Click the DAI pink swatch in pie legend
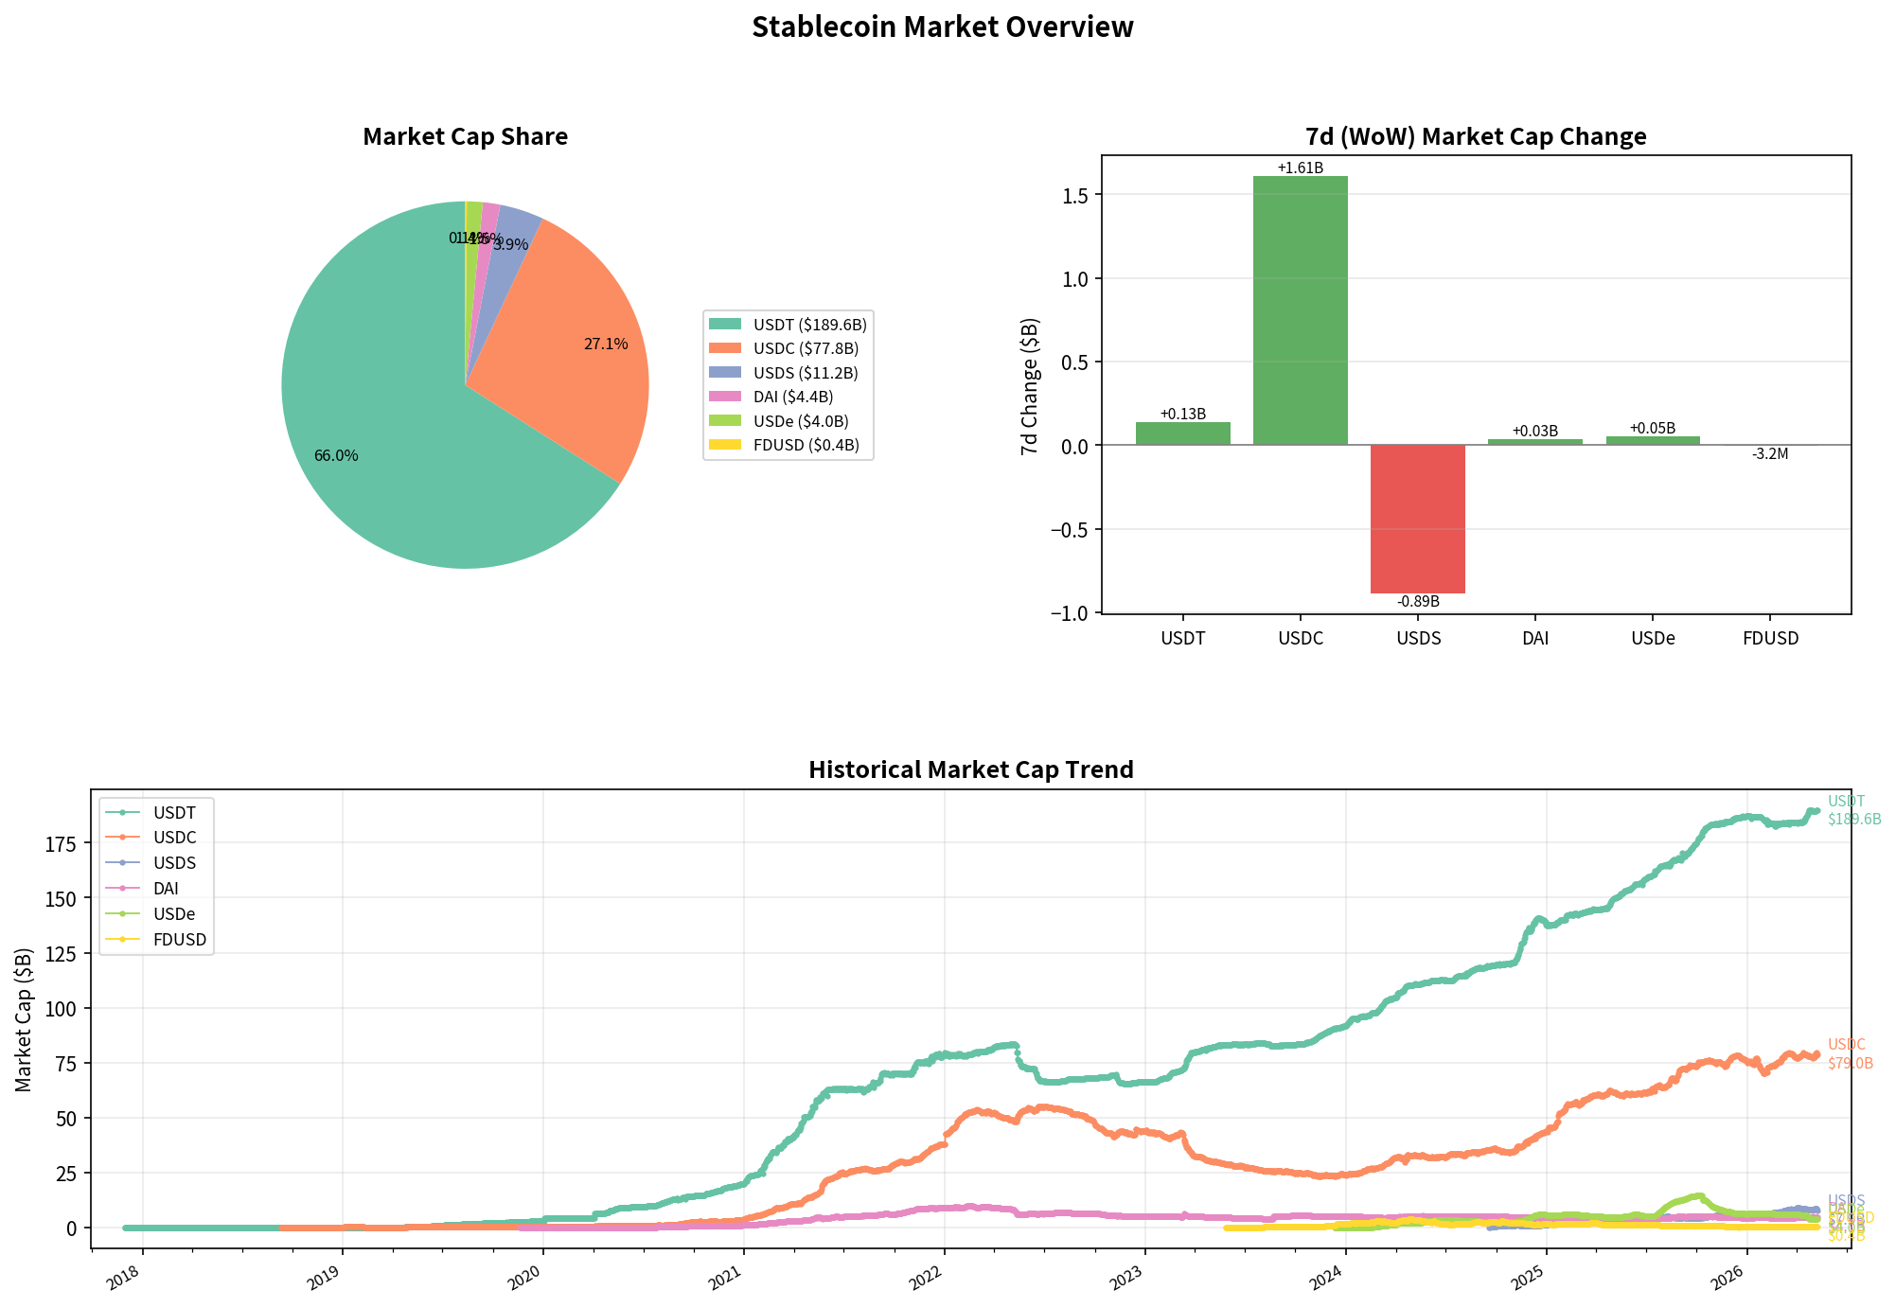This screenshot has width=1896, height=1308. (x=725, y=398)
